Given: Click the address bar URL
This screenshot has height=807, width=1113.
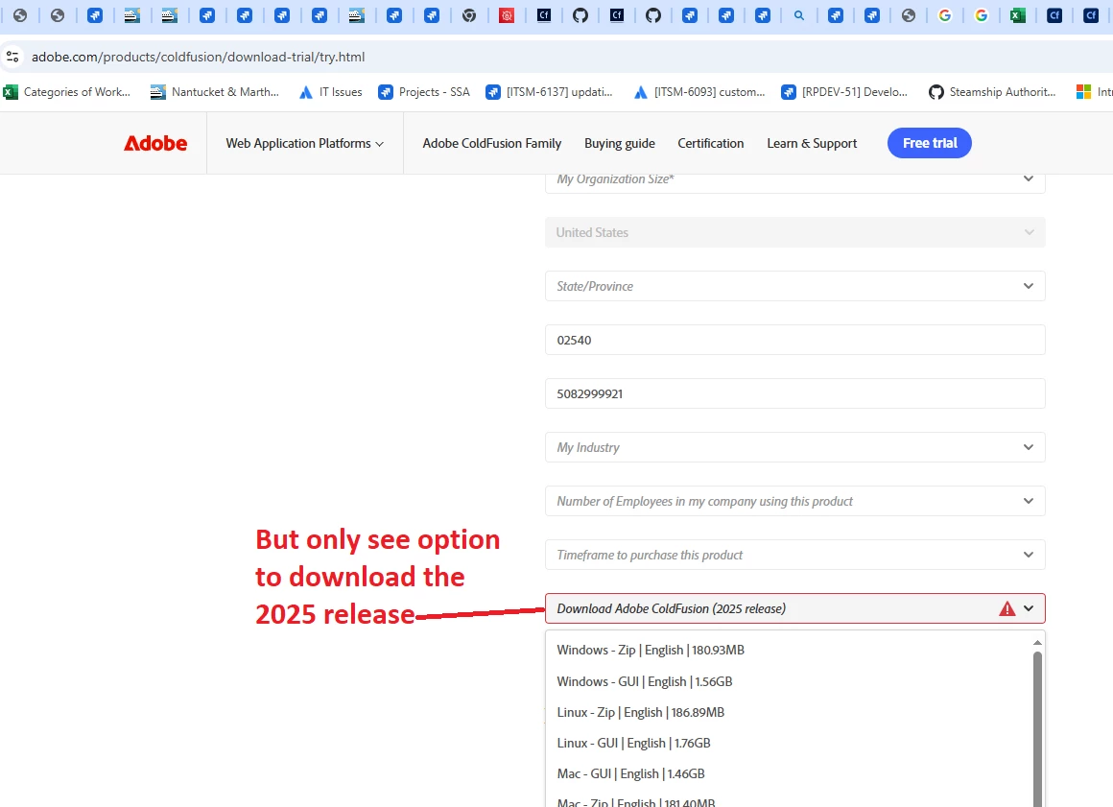Looking at the screenshot, I should 198,57.
